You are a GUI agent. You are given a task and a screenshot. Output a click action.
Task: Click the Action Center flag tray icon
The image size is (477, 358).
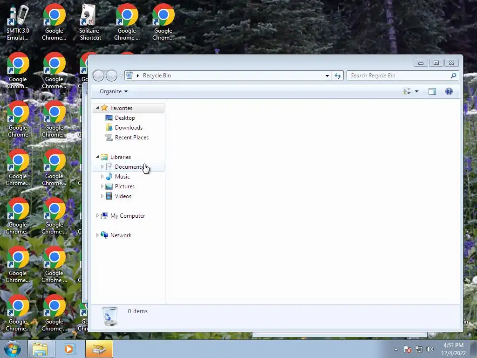click(x=408, y=349)
